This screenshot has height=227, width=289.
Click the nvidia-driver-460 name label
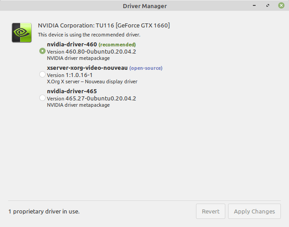(72, 45)
